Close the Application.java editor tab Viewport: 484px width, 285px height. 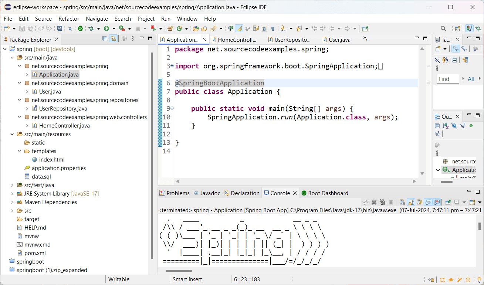click(204, 40)
